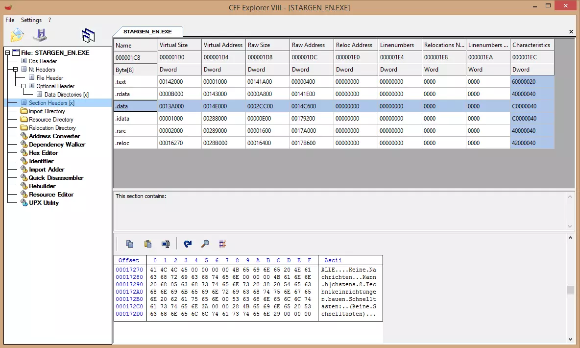Viewport: 580px width, 348px height.
Task: Click the select-all icon in hex toolbar
Action: click(166, 244)
